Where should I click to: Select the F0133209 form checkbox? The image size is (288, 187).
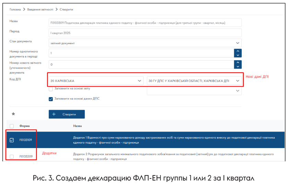(x=12, y=157)
